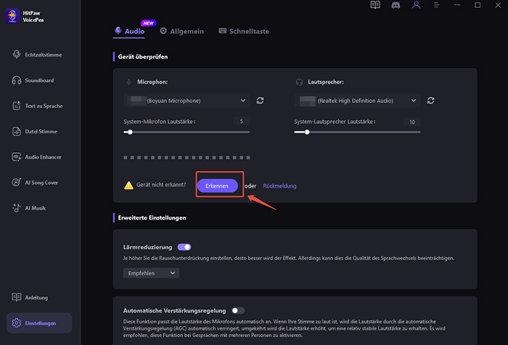Viewport: 508px width, 345px height.
Task: Open the hamburger menu icon
Action: pos(436,5)
